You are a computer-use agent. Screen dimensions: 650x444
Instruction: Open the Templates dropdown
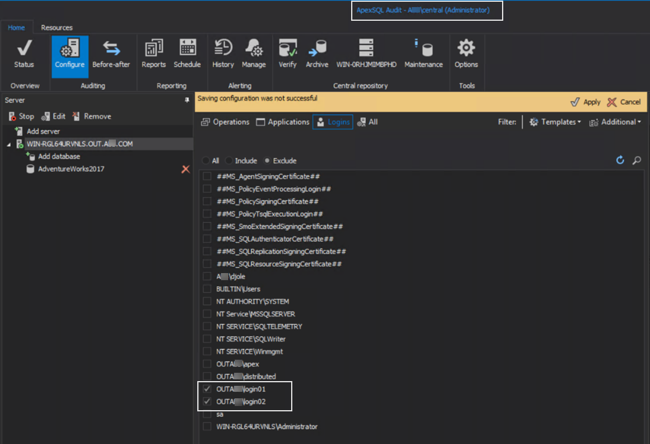pos(555,122)
